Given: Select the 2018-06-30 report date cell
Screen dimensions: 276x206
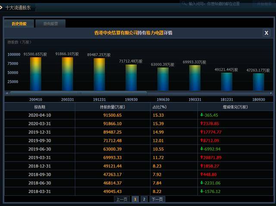Looking at the screenshot, I should click(40, 183).
